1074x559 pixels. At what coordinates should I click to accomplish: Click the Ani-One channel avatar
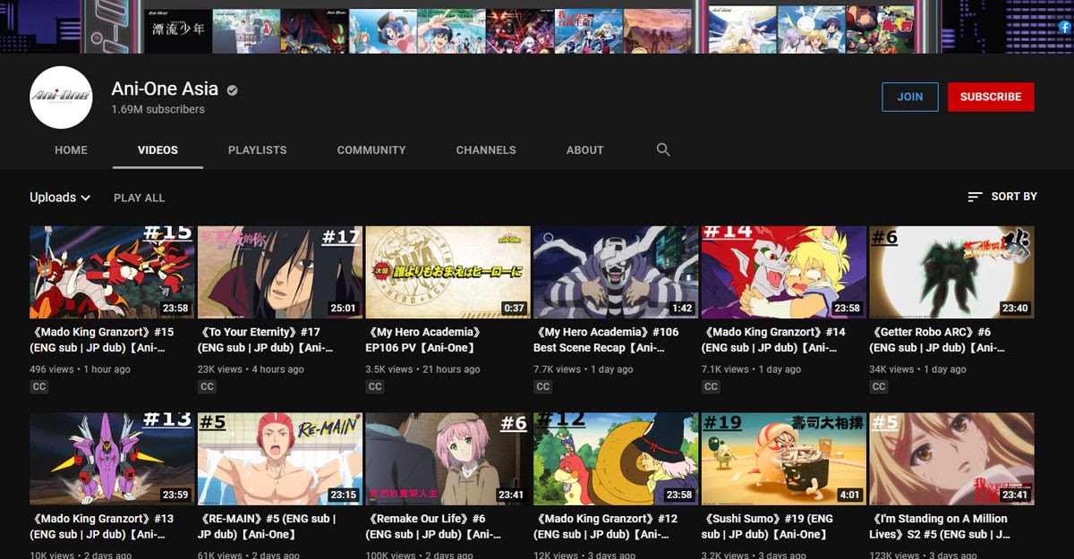tap(61, 97)
